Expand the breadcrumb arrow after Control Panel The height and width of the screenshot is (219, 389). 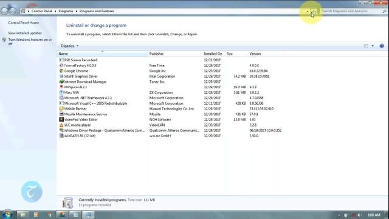coord(55,11)
